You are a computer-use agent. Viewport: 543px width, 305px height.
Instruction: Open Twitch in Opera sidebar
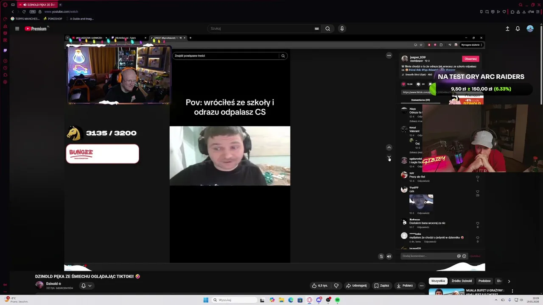(5, 50)
